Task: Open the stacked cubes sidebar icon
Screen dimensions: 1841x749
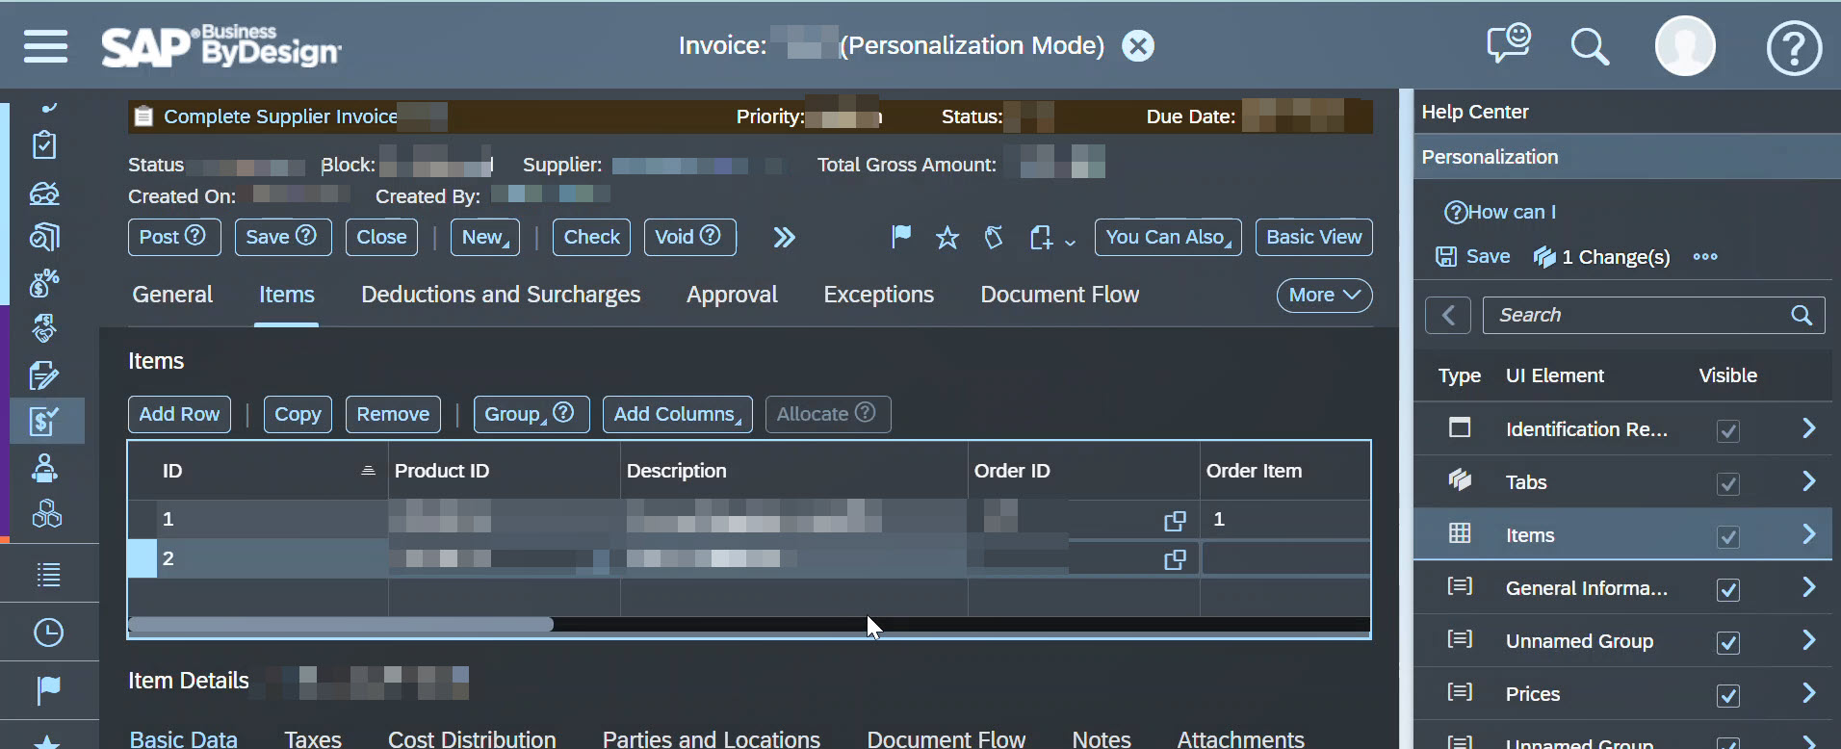Action: (x=46, y=514)
